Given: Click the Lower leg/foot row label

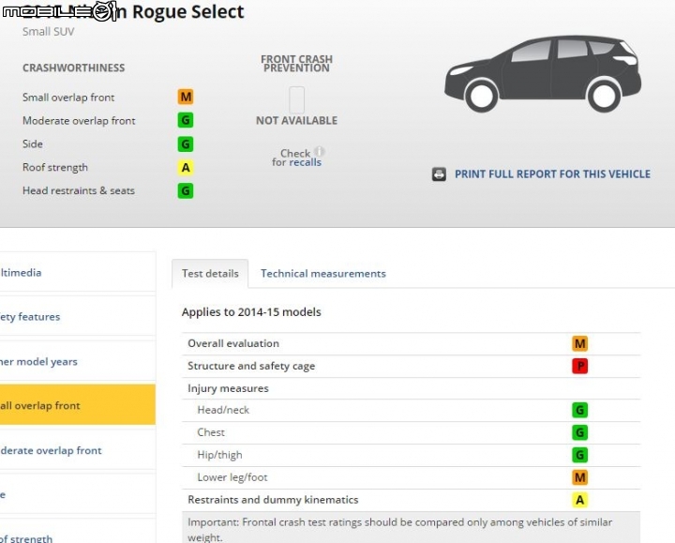Looking at the screenshot, I should pyautogui.click(x=232, y=477).
